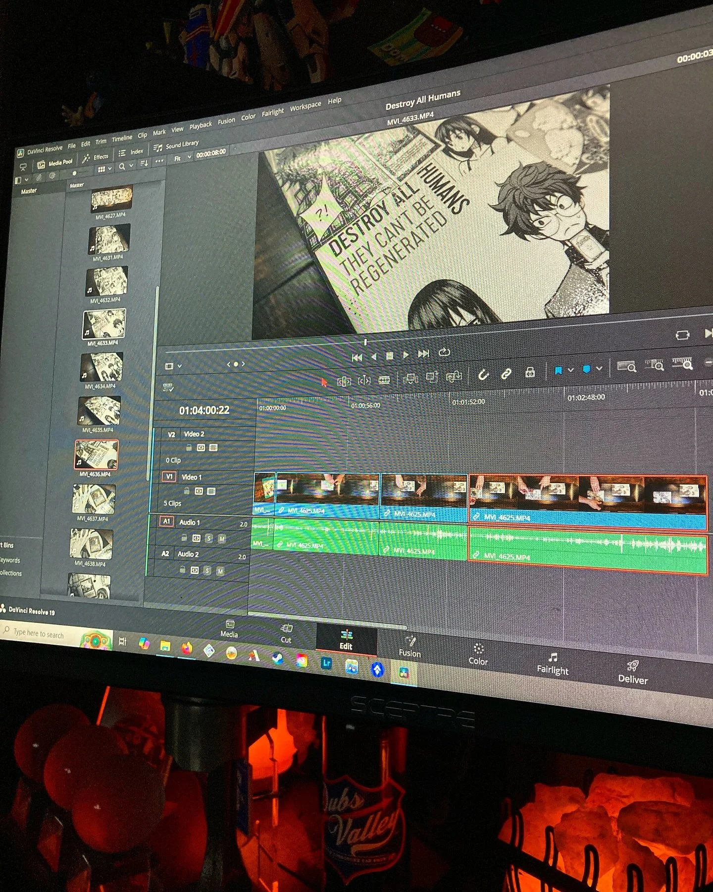Open Firefox from the Windows taskbar
The width and height of the screenshot is (713, 892).
[187, 648]
